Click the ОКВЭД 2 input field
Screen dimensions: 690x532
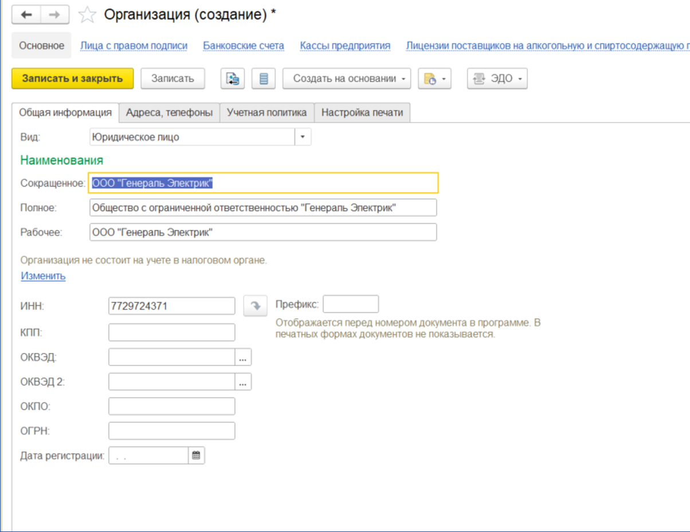pyautogui.click(x=172, y=381)
